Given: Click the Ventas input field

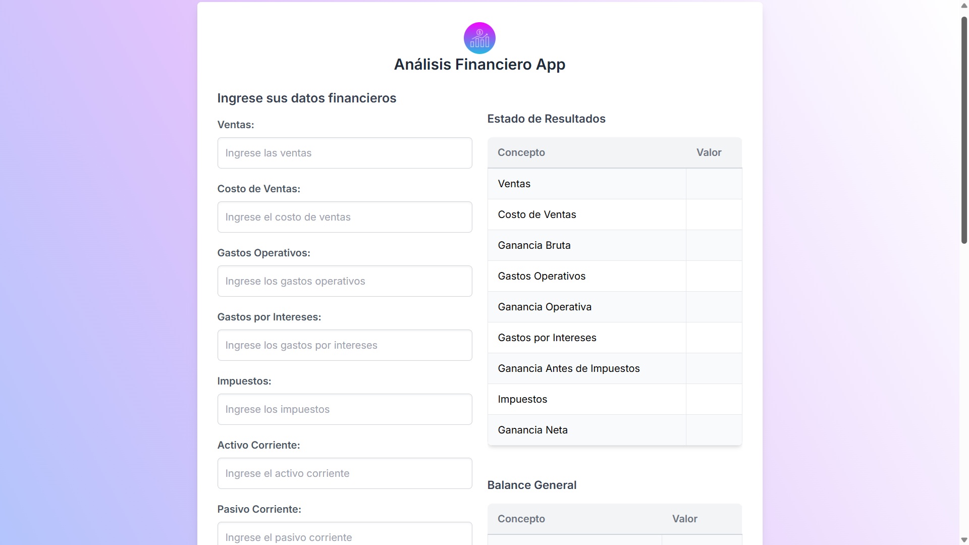Looking at the screenshot, I should pyautogui.click(x=345, y=153).
